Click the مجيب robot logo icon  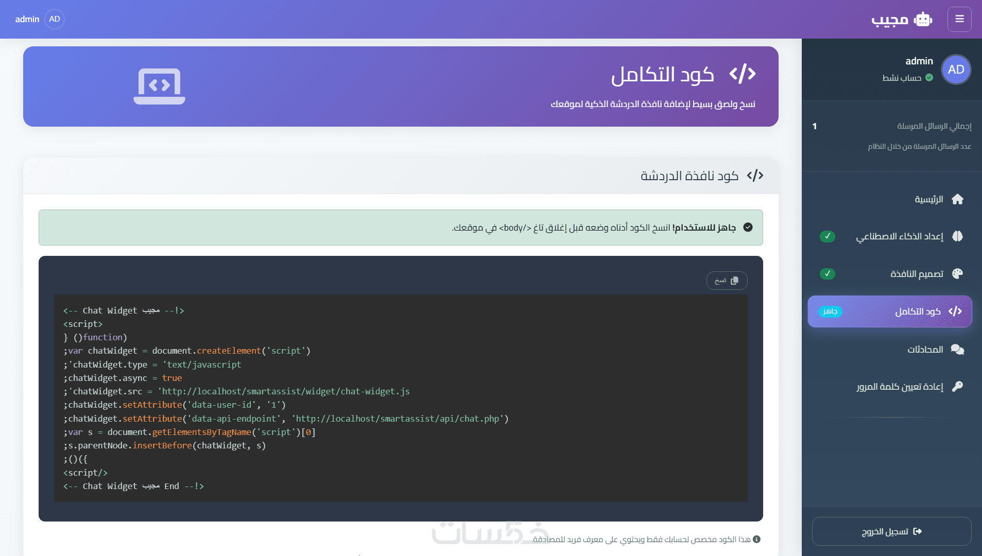click(x=923, y=20)
